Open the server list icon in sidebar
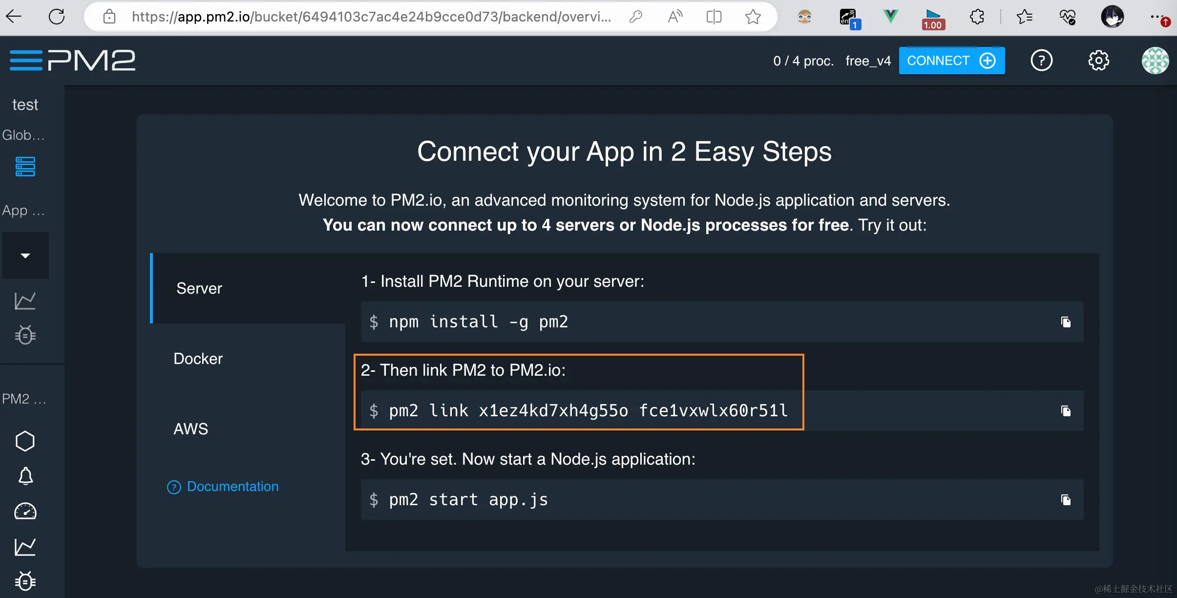The image size is (1177, 598). pyautogui.click(x=25, y=167)
